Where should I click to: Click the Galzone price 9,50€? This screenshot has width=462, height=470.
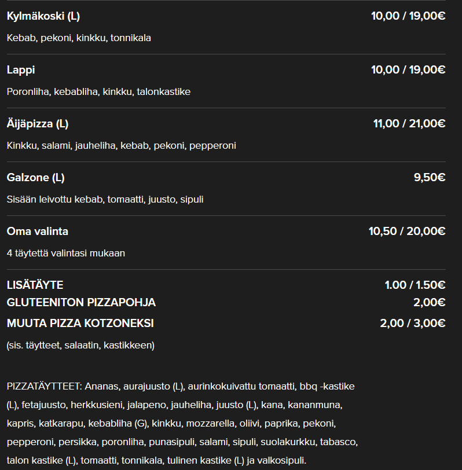(430, 178)
